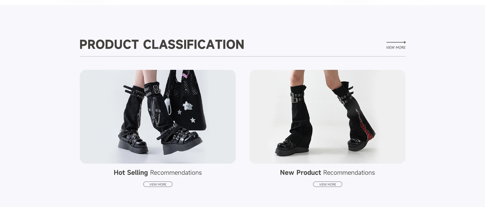Screen dimensions: 485x207
Task: Open the italic VIEW MORE link beside the heading
Action: [396, 47]
